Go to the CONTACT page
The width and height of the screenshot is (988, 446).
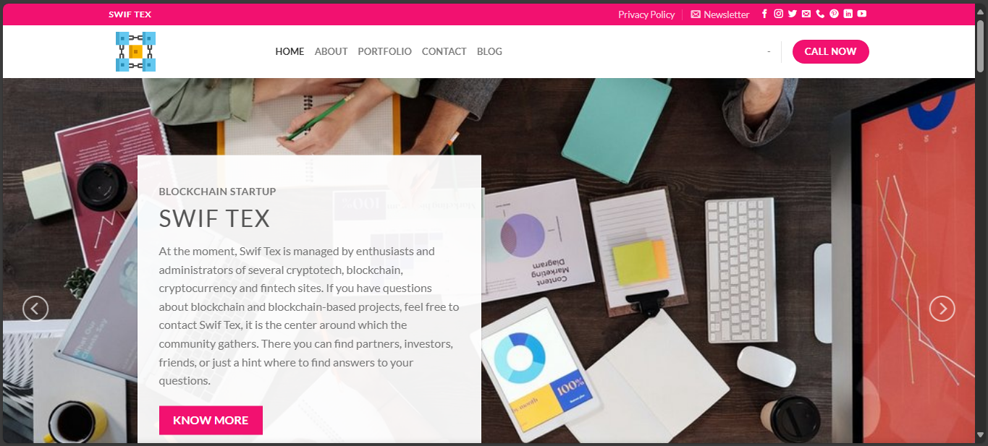[444, 51]
